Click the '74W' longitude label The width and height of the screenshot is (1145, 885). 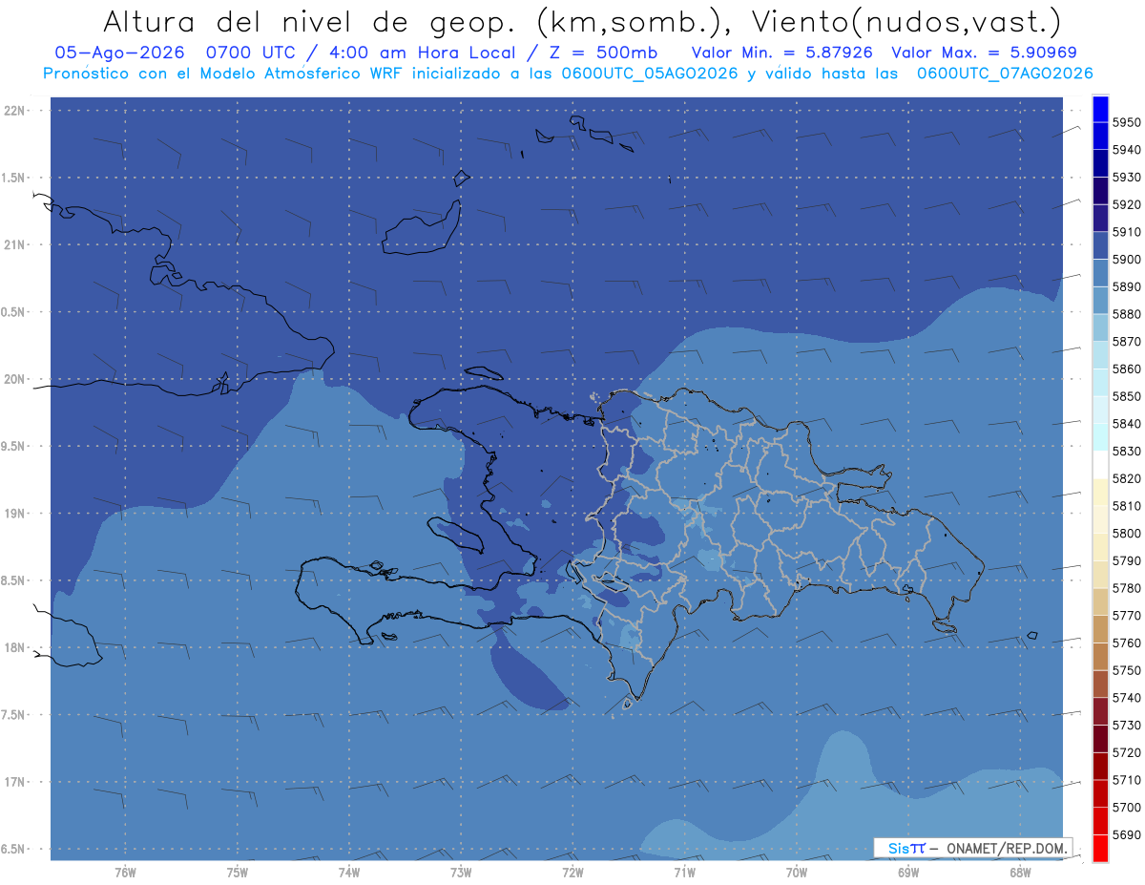pyautogui.click(x=349, y=873)
